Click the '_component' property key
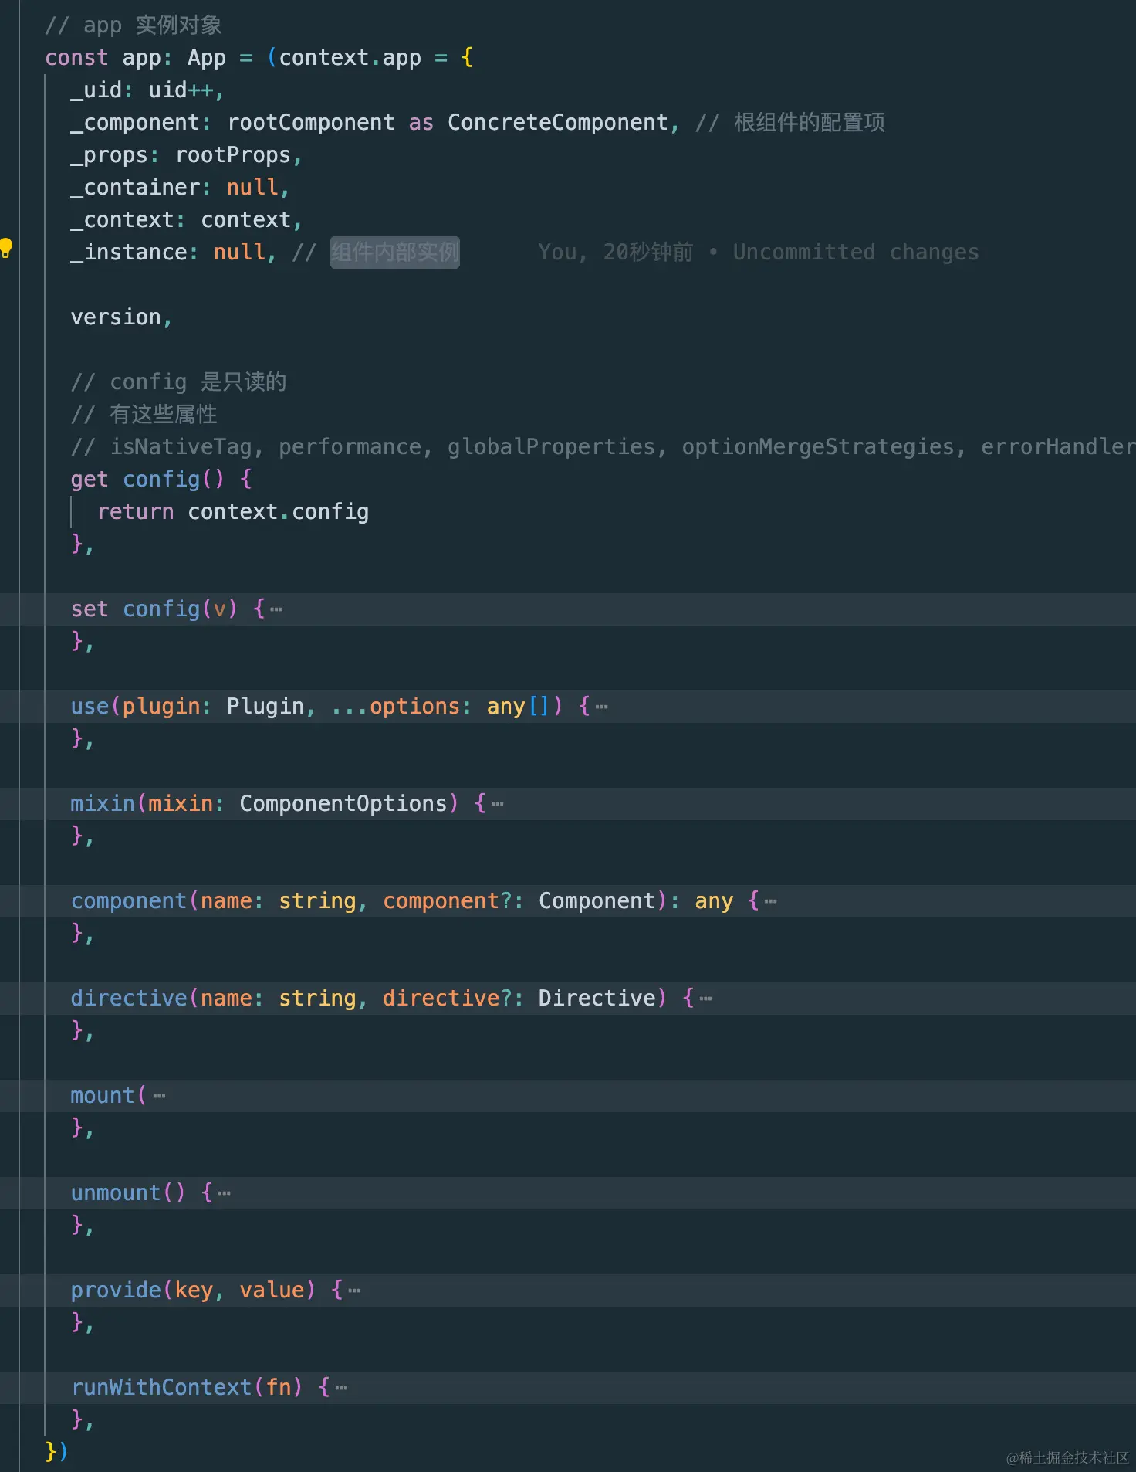The width and height of the screenshot is (1136, 1472). pyautogui.click(x=136, y=123)
